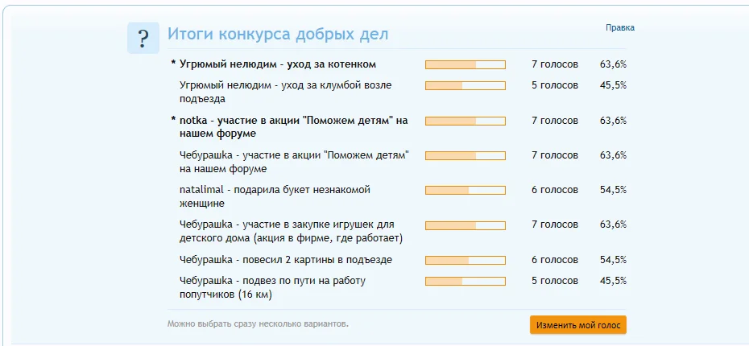
Task: Click natalimal's bouquet option text
Action: [x=275, y=196]
